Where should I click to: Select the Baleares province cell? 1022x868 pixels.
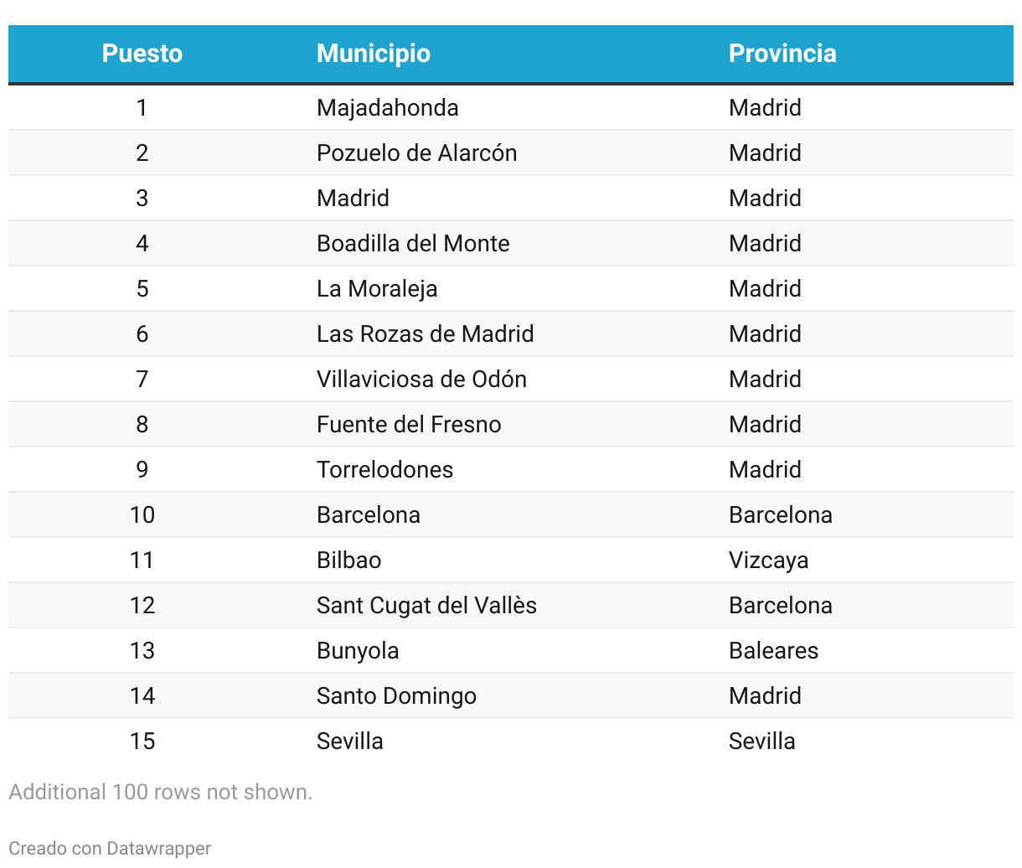point(773,650)
